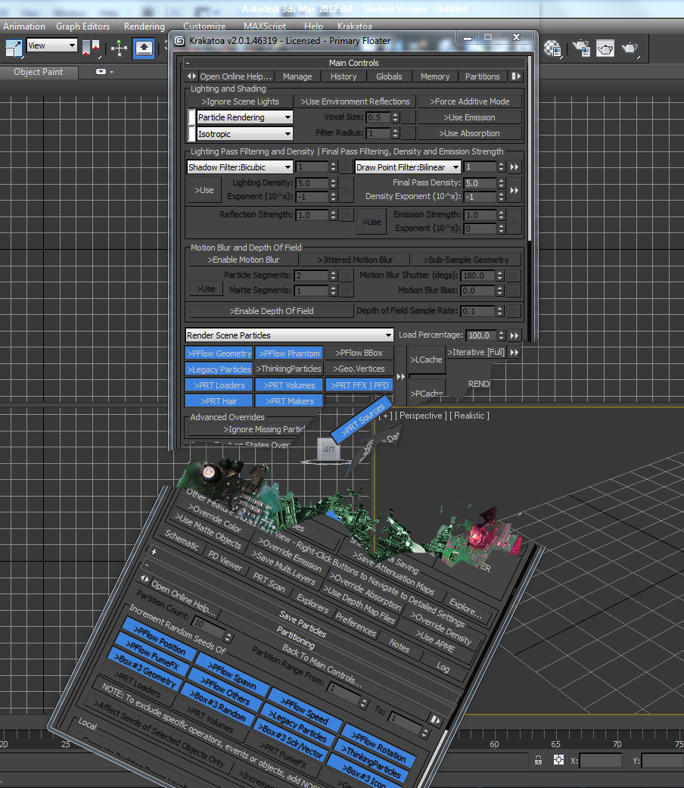Viewport: 684px width, 788px height.
Task: Toggle the PFlow Geometry source button
Action: (219, 354)
